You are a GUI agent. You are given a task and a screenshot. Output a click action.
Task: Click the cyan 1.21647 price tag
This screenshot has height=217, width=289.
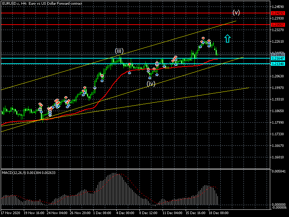[x=278, y=58]
